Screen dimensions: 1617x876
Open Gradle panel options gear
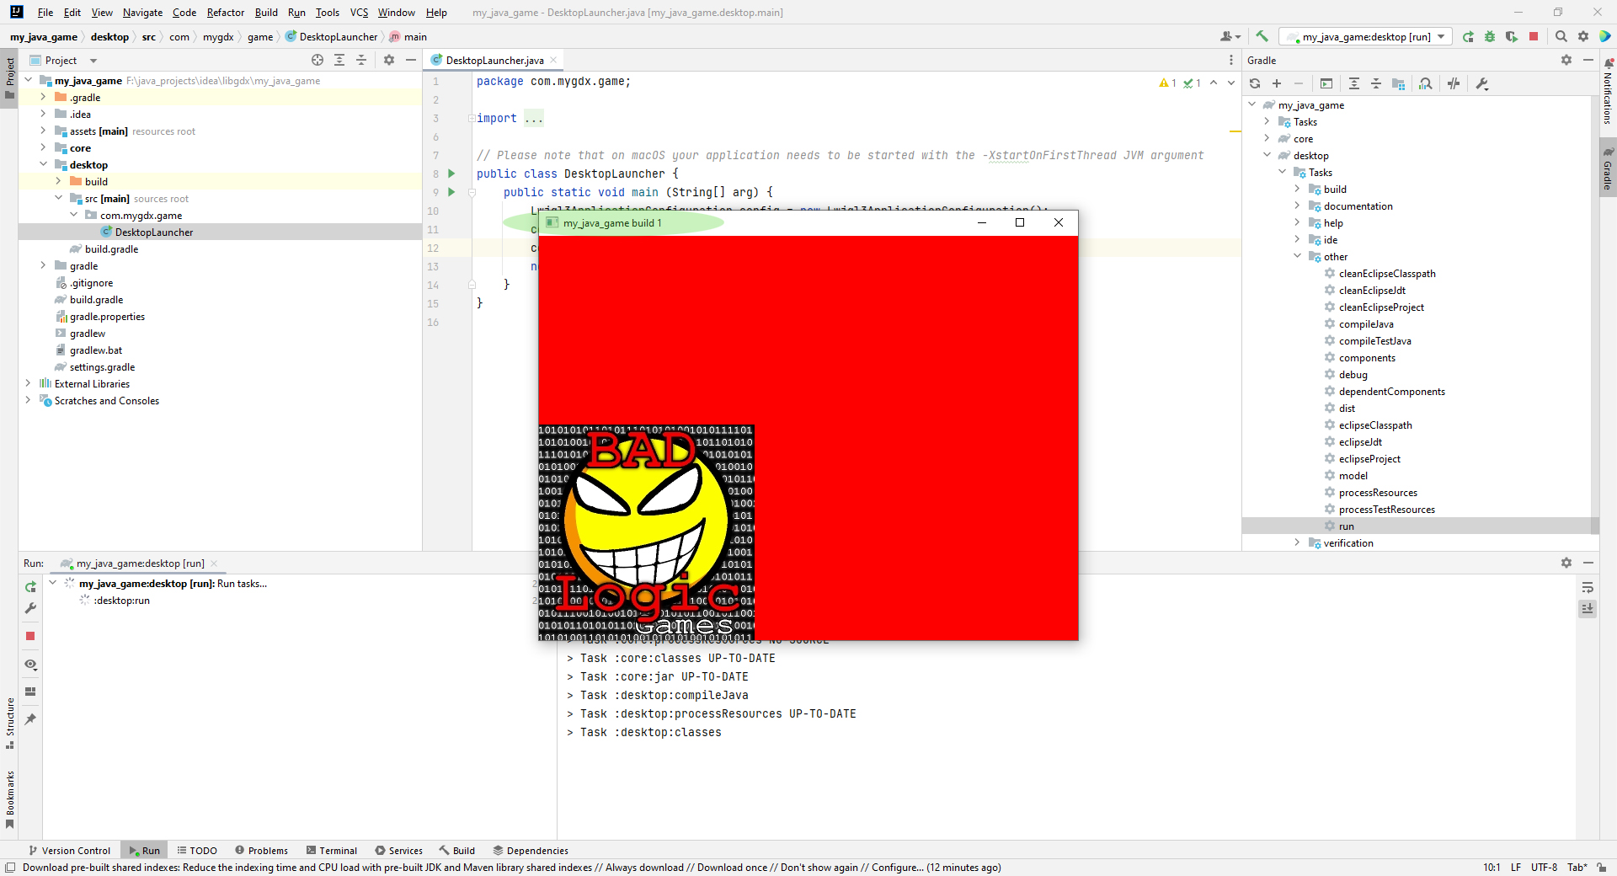click(1566, 60)
